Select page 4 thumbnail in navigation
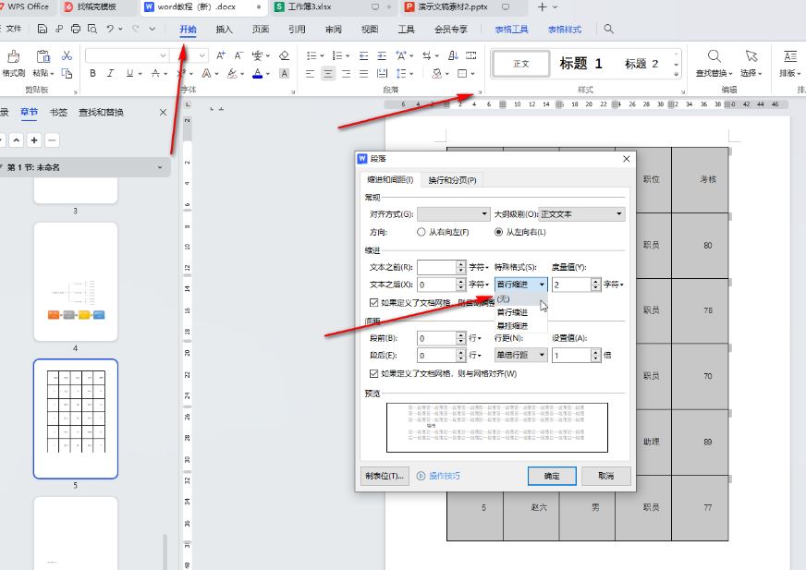 (76, 282)
